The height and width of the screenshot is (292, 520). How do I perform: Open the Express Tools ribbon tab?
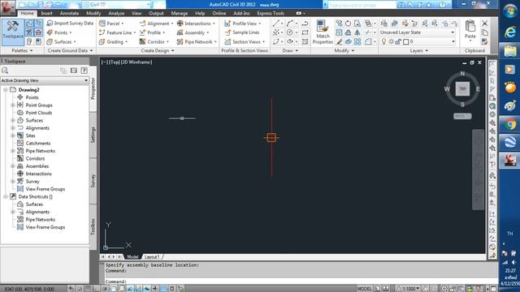271,13
